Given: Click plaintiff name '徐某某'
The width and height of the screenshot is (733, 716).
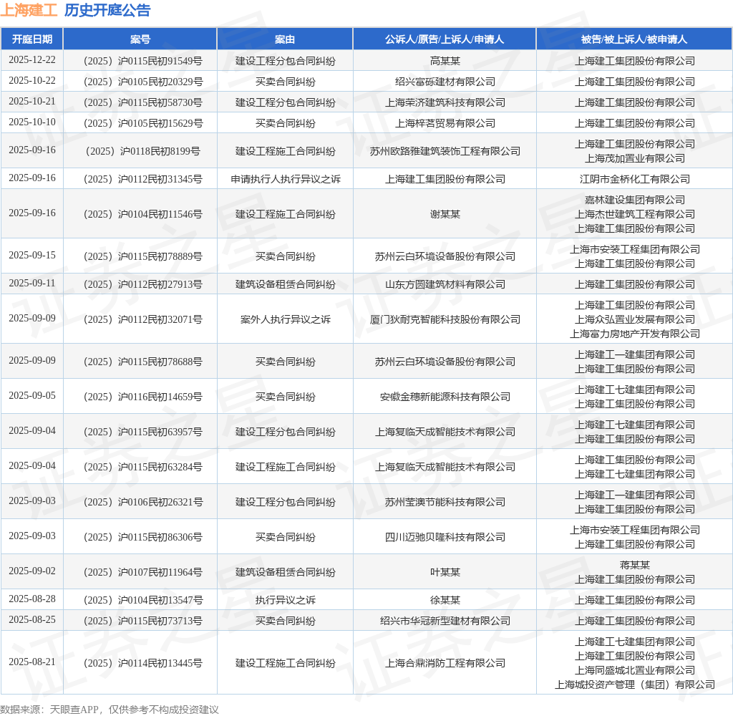Looking at the screenshot, I should click(445, 600).
